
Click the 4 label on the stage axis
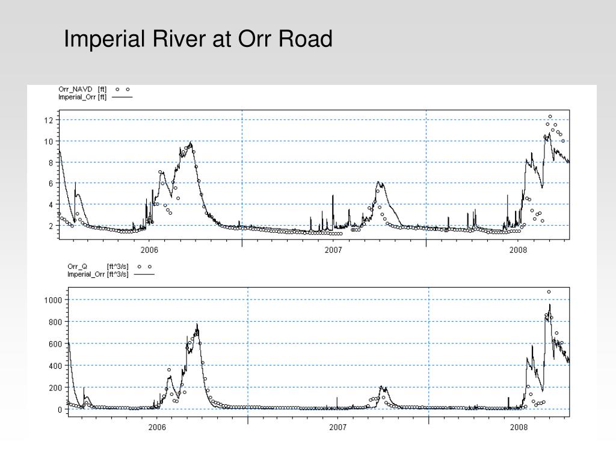pos(51,205)
